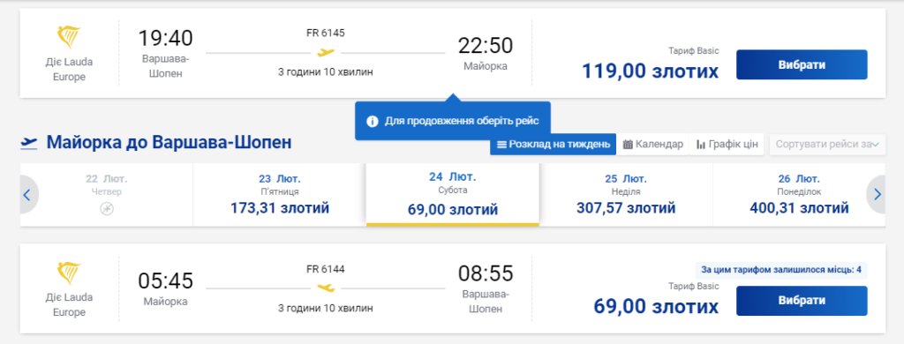The width and height of the screenshot is (904, 344).
Task: Pick 26 Лют. Monday date
Action: 799,195
